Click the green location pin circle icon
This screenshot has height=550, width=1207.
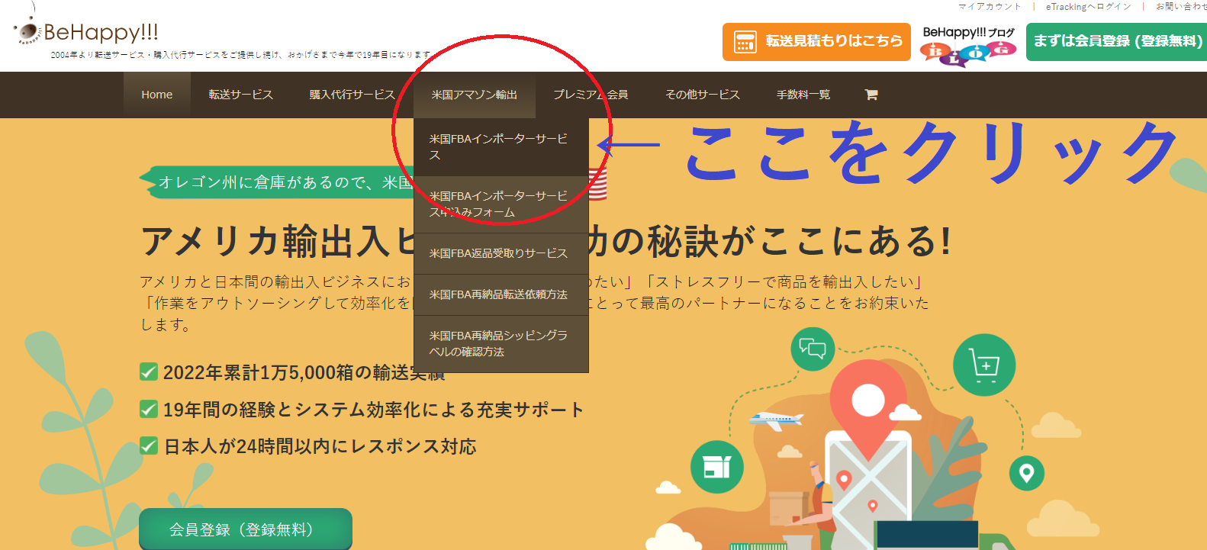(x=1026, y=473)
